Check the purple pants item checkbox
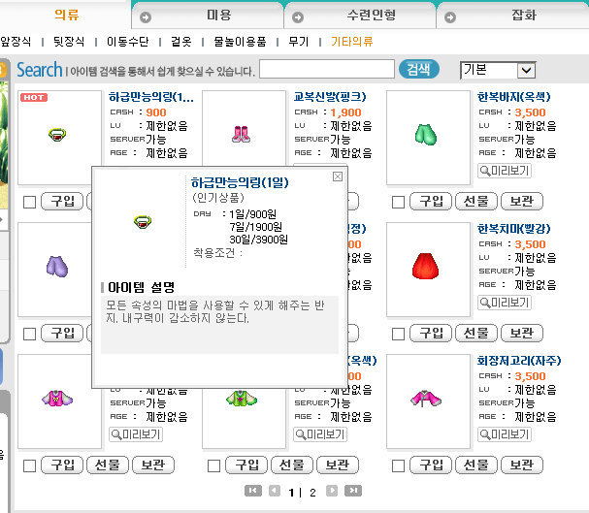Viewport: 589px width, 513px height. point(29,334)
